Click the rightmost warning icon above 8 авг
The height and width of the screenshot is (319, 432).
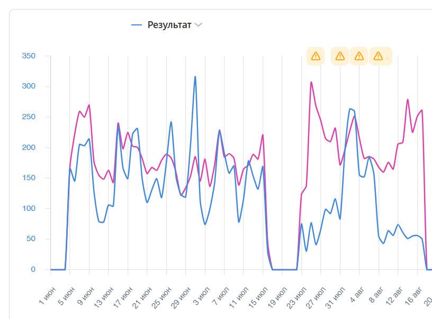(x=378, y=56)
